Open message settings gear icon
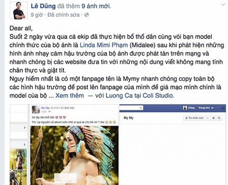This screenshot has height=185, width=228. [213, 118]
